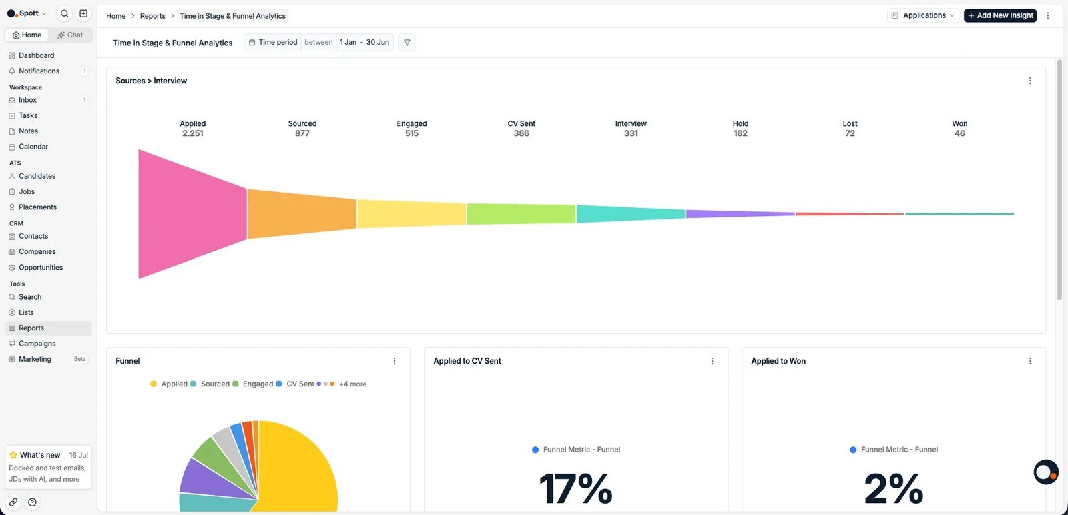Open Placements under ATS
The height and width of the screenshot is (515, 1068).
(x=48, y=207)
